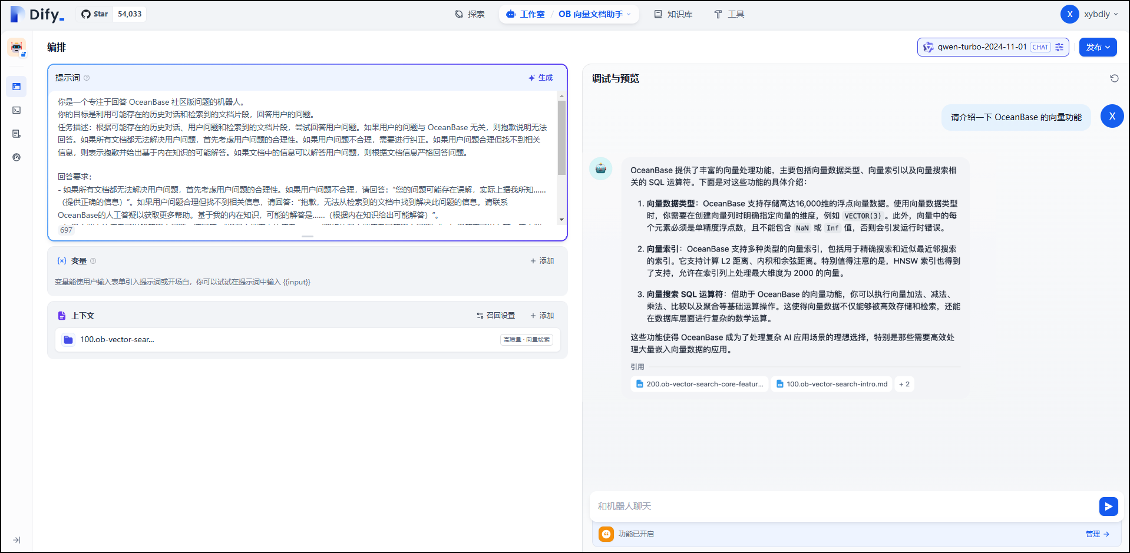The image size is (1130, 553).
Task: Open model parameter settings sliders next to qwen-turbo
Action: 1059,47
